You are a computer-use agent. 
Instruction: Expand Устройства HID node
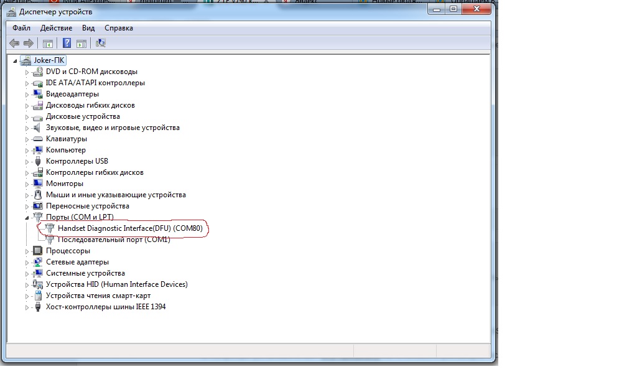coord(27,285)
